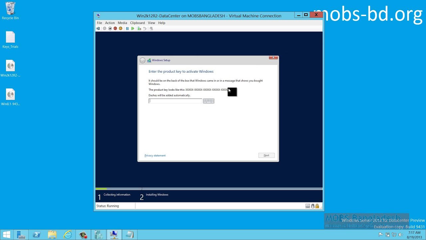The width and height of the screenshot is (426, 240).
Task: Open the Action menu
Action: pyautogui.click(x=110, y=23)
